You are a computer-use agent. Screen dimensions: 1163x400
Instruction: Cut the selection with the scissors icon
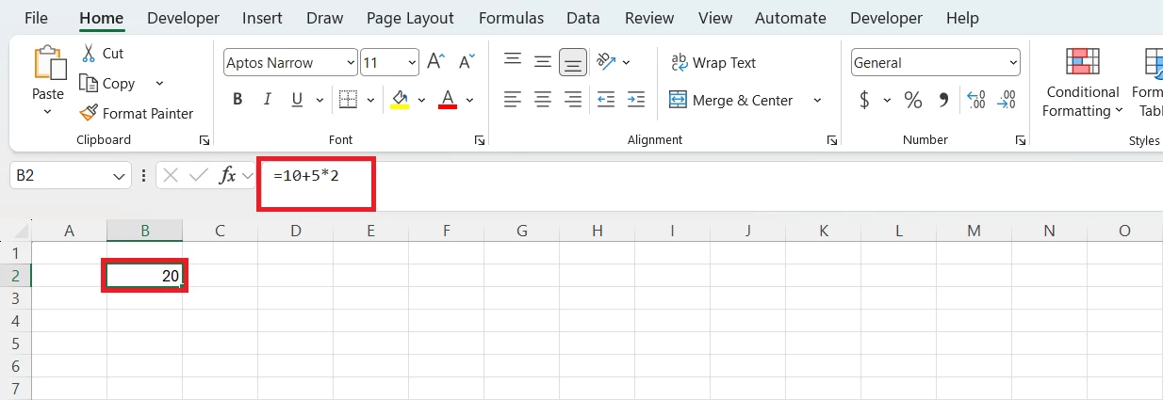90,54
